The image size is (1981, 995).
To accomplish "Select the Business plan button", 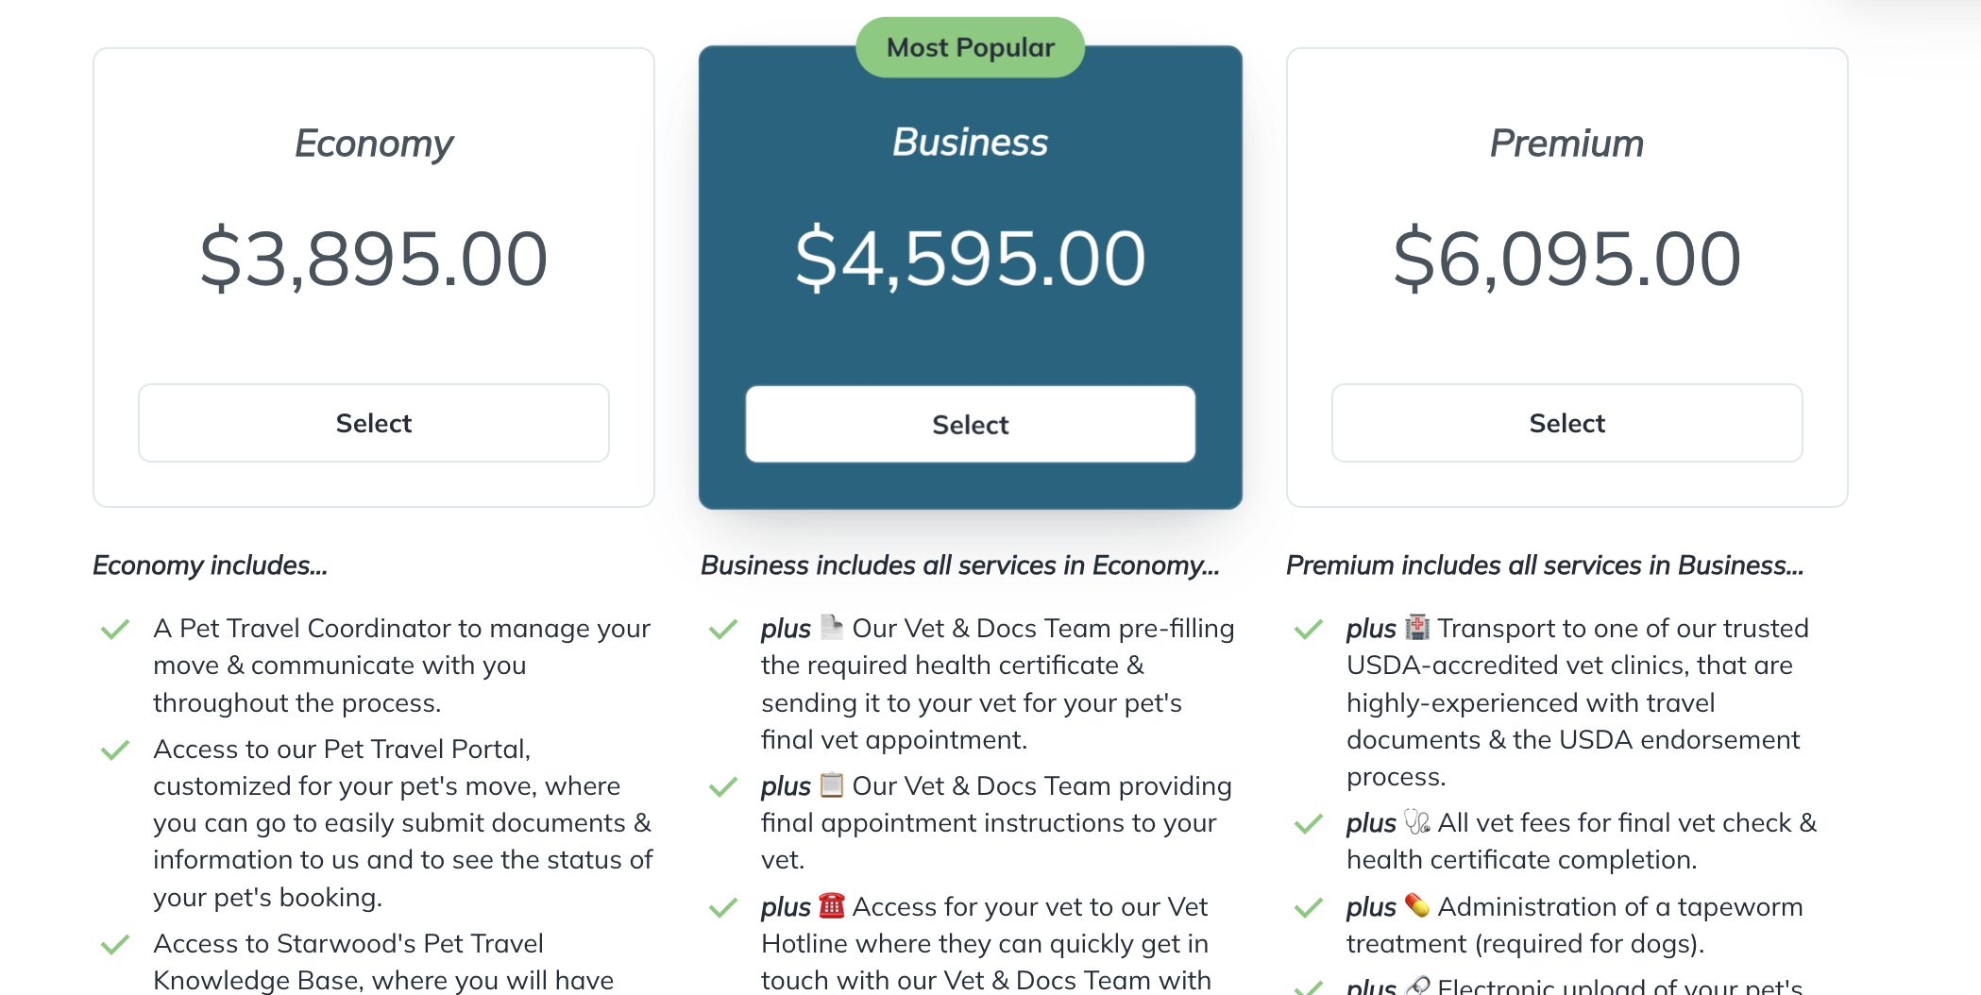I will pyautogui.click(x=971, y=424).
